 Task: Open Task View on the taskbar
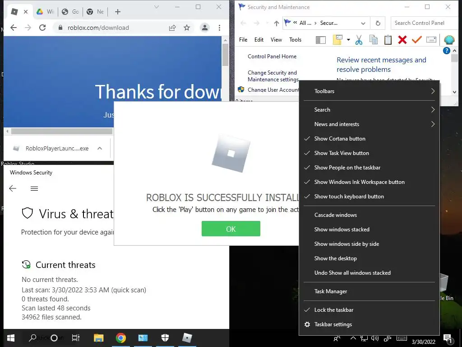[76, 338]
